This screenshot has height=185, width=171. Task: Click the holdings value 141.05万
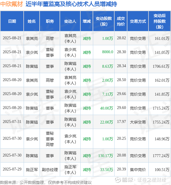tap(162, 52)
